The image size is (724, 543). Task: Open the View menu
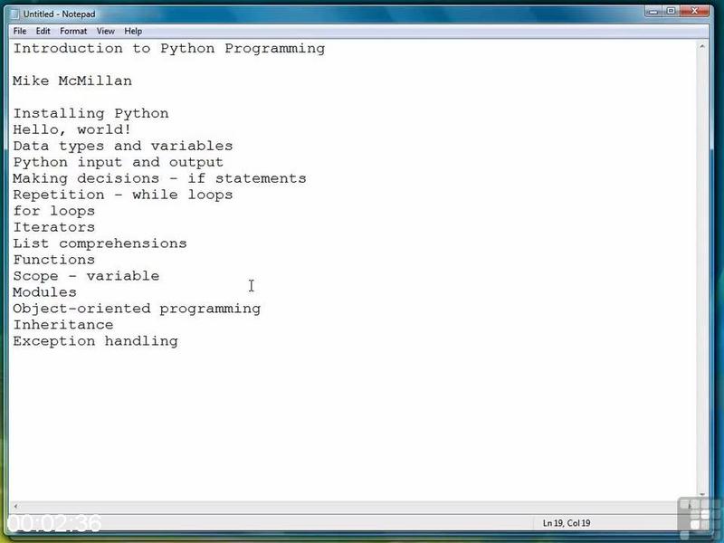(106, 31)
